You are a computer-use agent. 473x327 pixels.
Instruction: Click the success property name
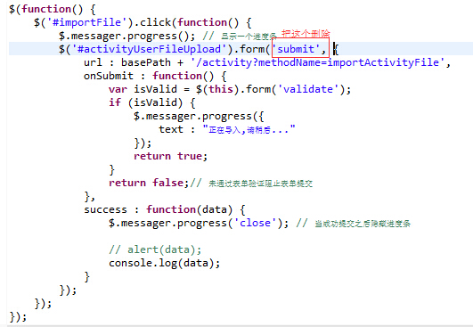105,209
